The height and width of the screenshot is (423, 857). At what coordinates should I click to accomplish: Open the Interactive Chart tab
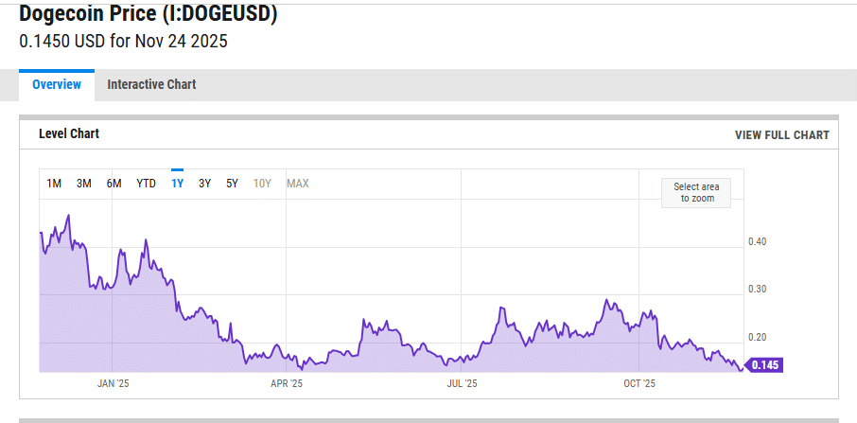click(151, 85)
